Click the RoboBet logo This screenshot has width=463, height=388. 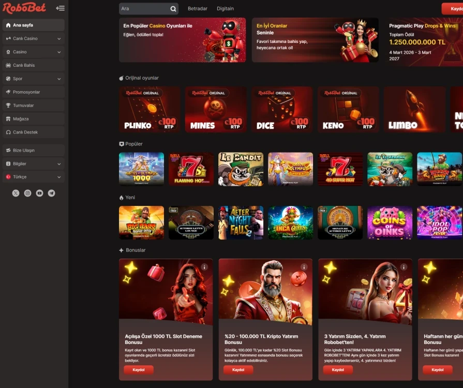coord(24,8)
